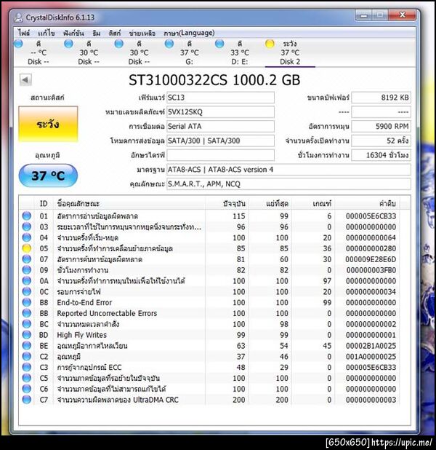Viewport: 436px width, 450px height.
Task: Open the ธีม (Theme) menu
Action: [x=97, y=33]
